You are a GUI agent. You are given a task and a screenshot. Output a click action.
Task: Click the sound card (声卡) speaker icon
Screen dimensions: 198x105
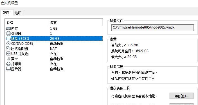click(8, 59)
